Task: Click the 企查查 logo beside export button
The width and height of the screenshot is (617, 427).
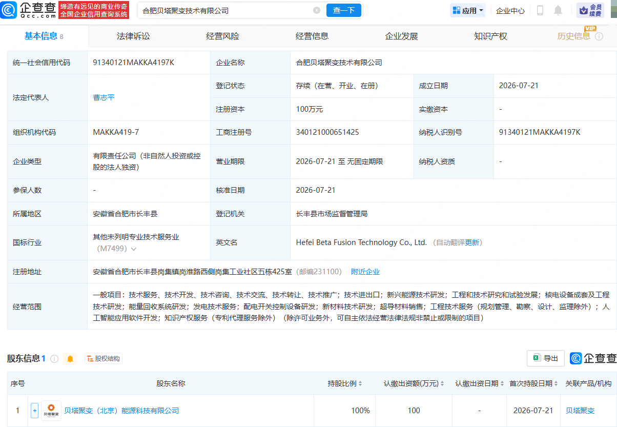Action: [x=593, y=358]
